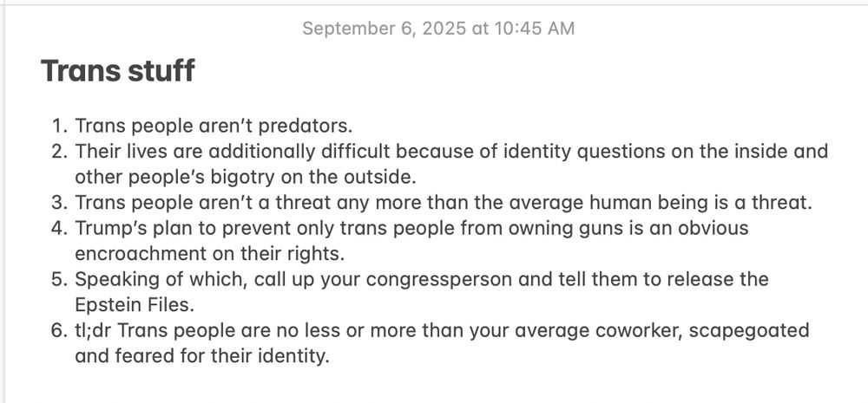Screen dimensions: 868x403
Task: Place cursor in 'Trans people aren't predators' line
Action: 214,126
